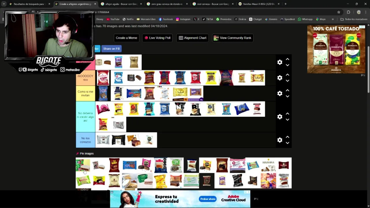The height and width of the screenshot is (208, 370).
Task: Click View Community Rank
Action: (x=232, y=38)
